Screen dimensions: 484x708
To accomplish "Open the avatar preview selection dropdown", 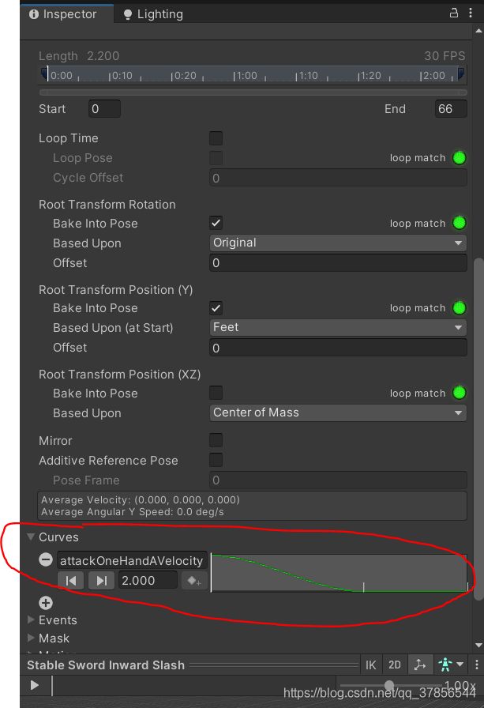I will click(x=451, y=665).
